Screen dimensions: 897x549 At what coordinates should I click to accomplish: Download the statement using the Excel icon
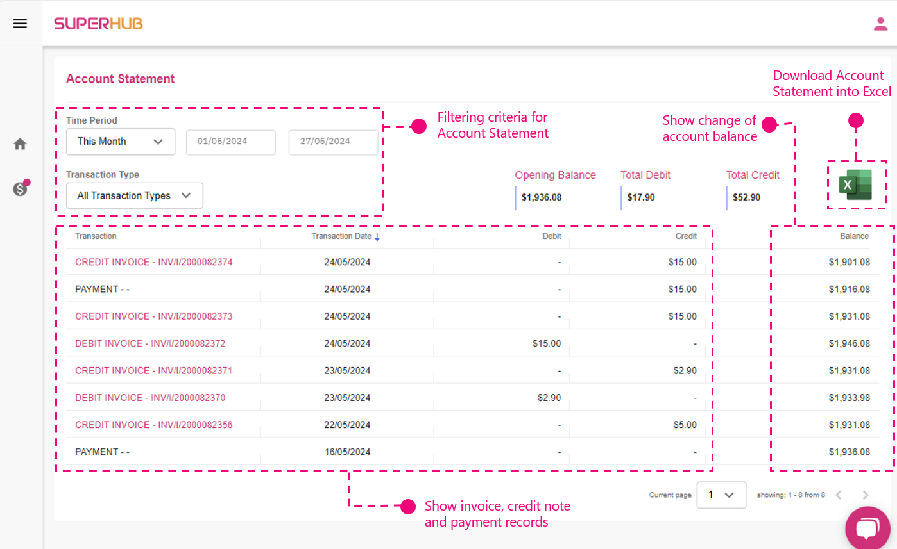click(x=856, y=184)
